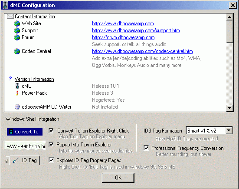Click the globe icon next to Support
The image size is (239, 189).
point(17,30)
